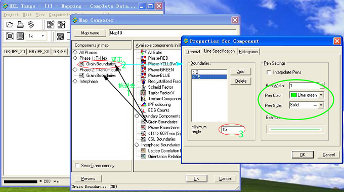
Task: Collapse the Phase 1: Ti-Hex node
Action: [x=75, y=58]
